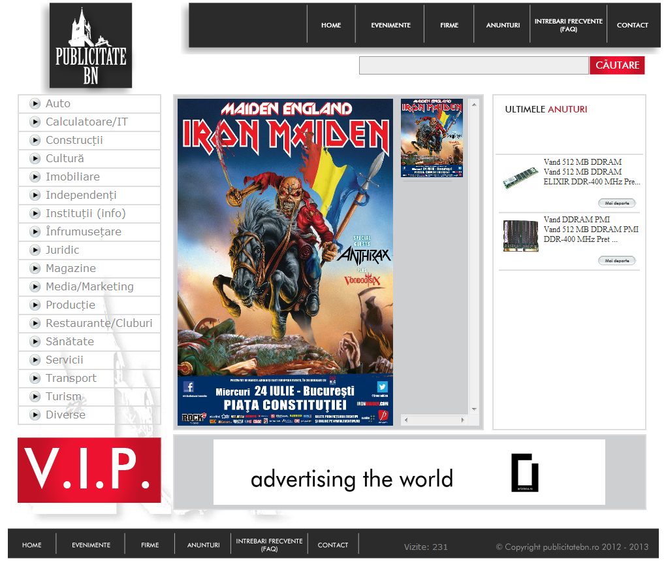Click EVENIMENTE in the footer menu
This screenshot has height=563, width=666.
pyautogui.click(x=91, y=545)
